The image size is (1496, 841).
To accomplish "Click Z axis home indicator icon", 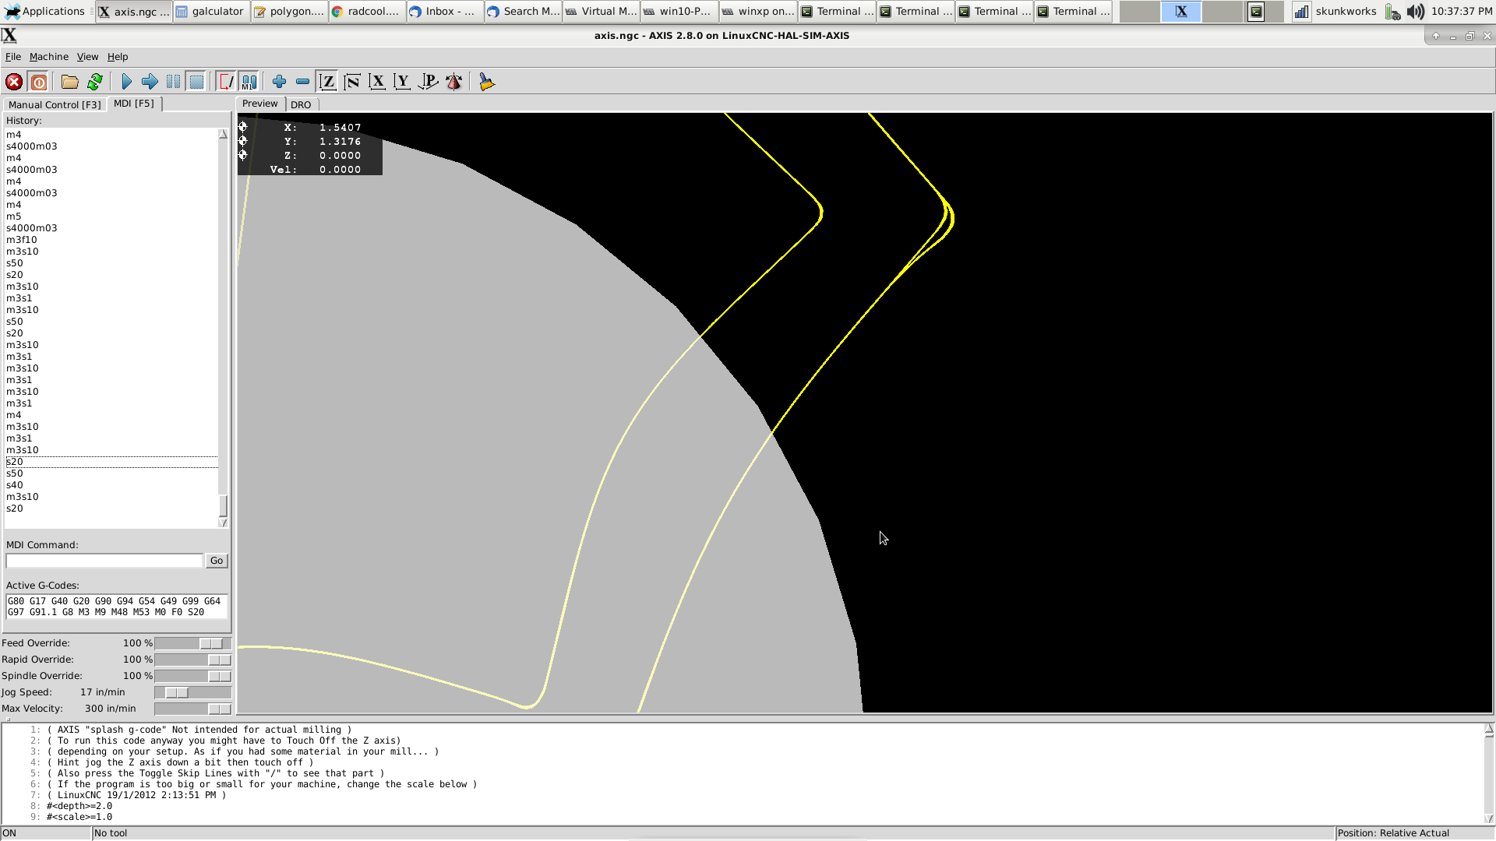I will (x=243, y=155).
